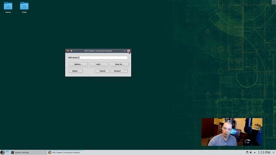
Task: Open the panel settings menu icon
Action: click(x=273, y=152)
